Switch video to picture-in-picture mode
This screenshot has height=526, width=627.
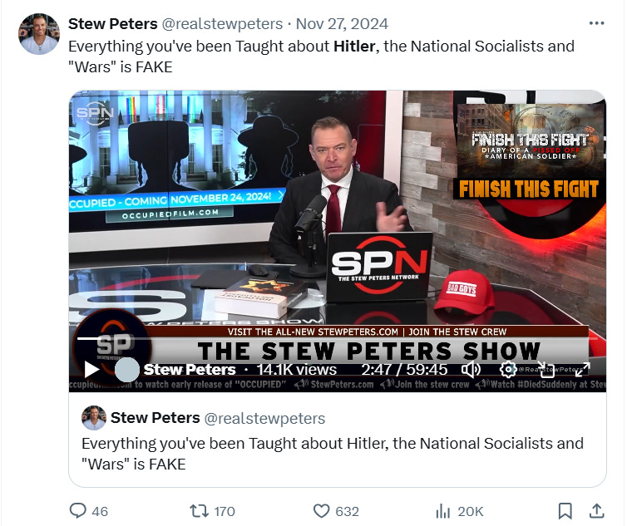pos(546,369)
